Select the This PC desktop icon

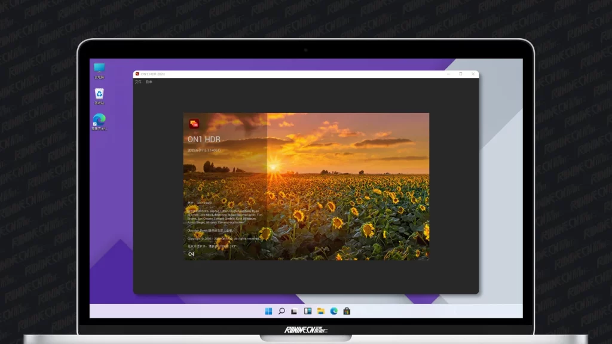coord(99,69)
